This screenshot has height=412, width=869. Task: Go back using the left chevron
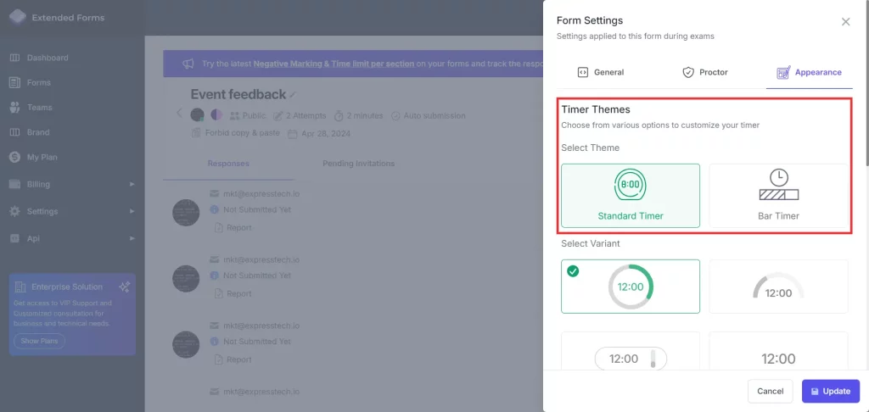coord(178,113)
